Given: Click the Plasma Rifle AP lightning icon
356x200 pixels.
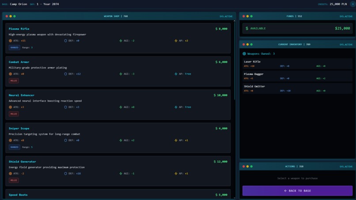Looking at the screenshot, I should [x=176, y=41].
